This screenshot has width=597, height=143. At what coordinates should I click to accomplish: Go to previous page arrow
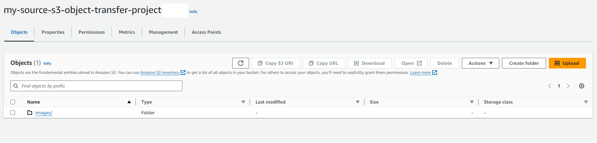tap(549, 86)
